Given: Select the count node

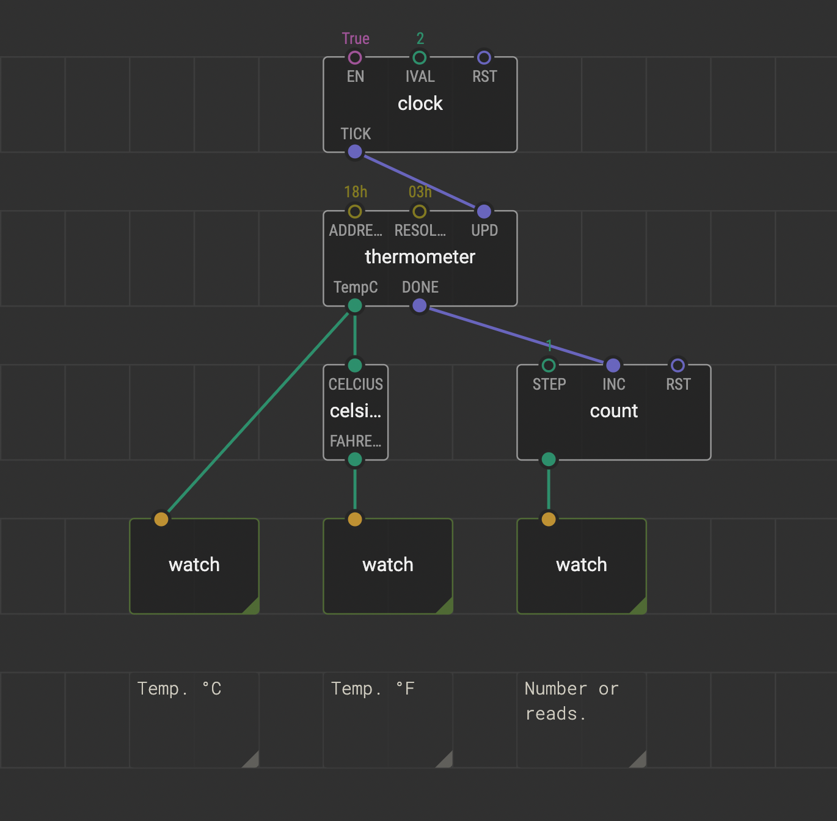Looking at the screenshot, I should (x=614, y=412).
